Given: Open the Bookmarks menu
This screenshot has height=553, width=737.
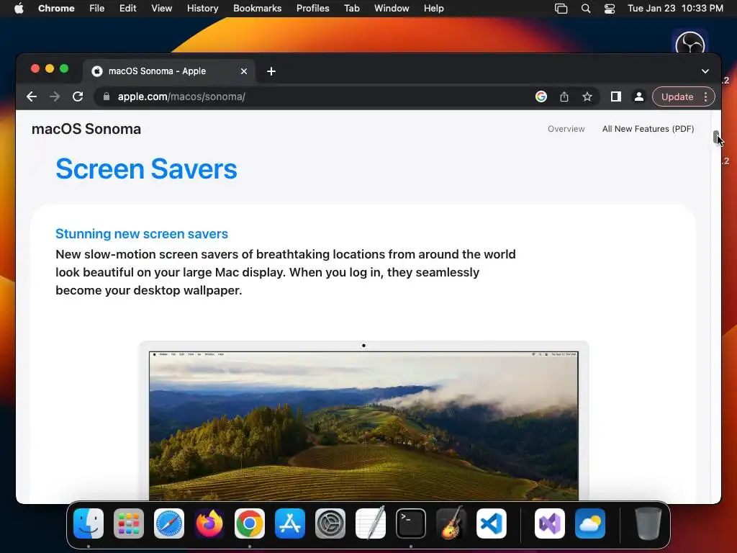Looking at the screenshot, I should [x=257, y=9].
